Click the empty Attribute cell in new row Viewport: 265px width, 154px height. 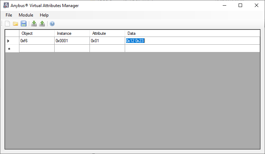coord(107,49)
